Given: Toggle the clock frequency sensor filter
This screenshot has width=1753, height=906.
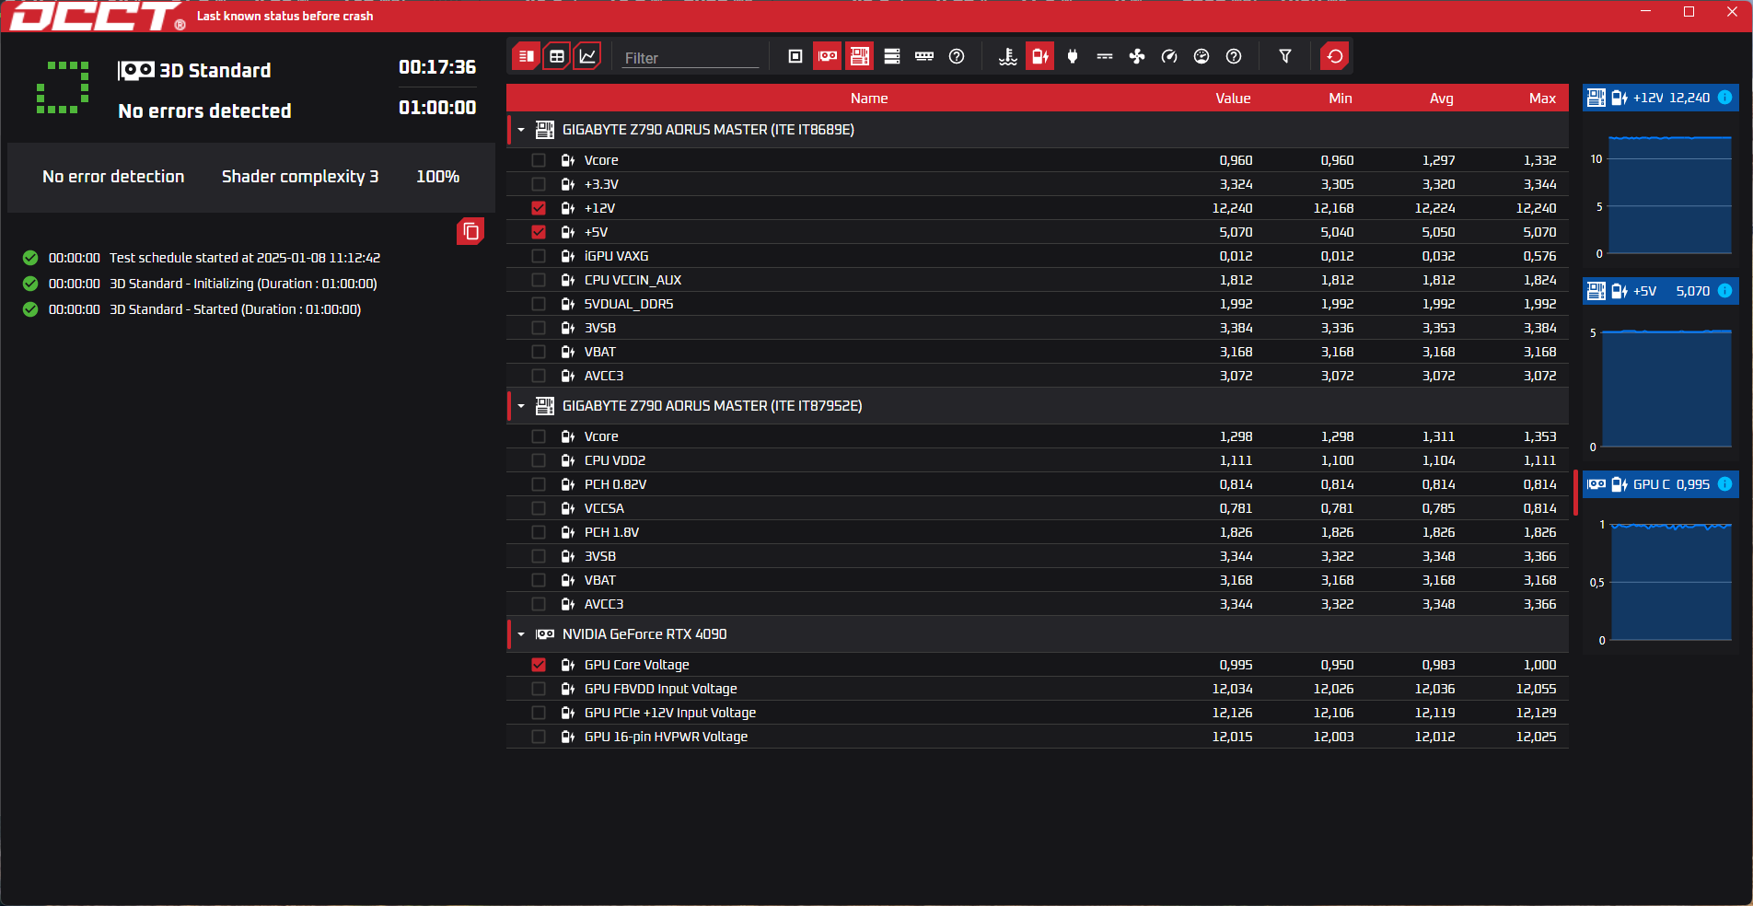Looking at the screenshot, I should click(x=1169, y=56).
